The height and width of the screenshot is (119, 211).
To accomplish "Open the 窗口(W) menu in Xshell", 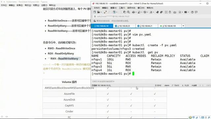I will [x=141, y=8].
